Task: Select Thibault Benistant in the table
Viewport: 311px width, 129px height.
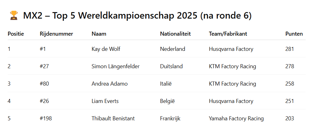Action: [x=113, y=118]
